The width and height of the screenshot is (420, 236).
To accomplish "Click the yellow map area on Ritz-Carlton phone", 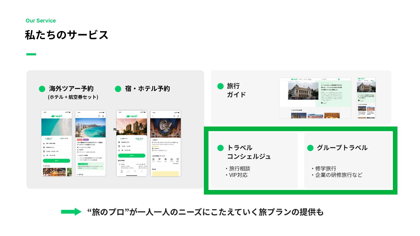I will tap(165, 174).
